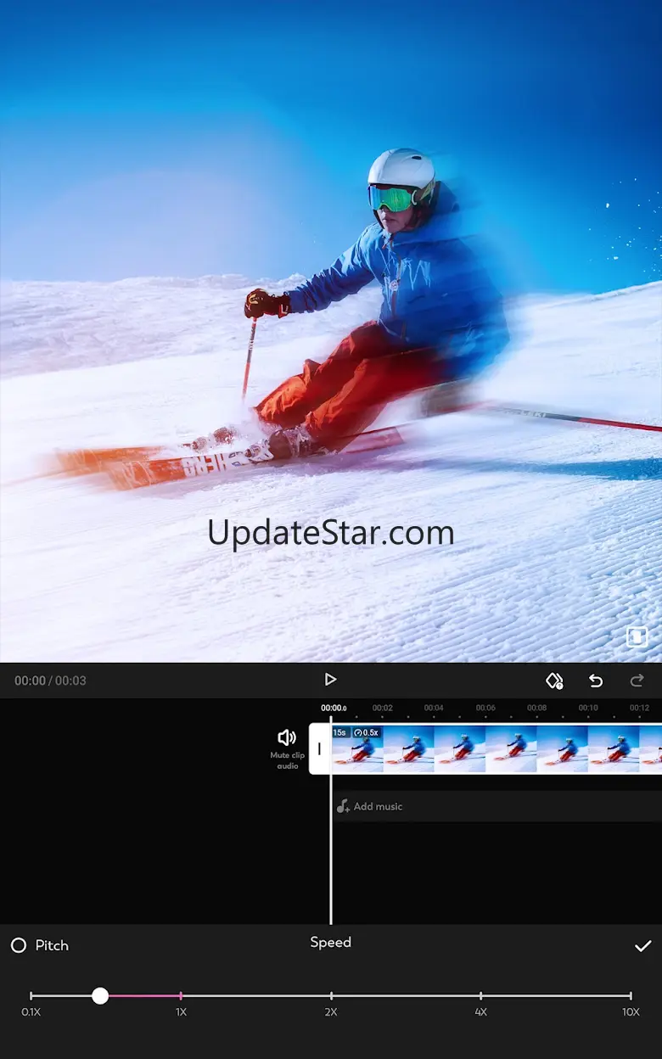Select the first skier clip thumbnail
662x1059 pixels.
[357, 748]
